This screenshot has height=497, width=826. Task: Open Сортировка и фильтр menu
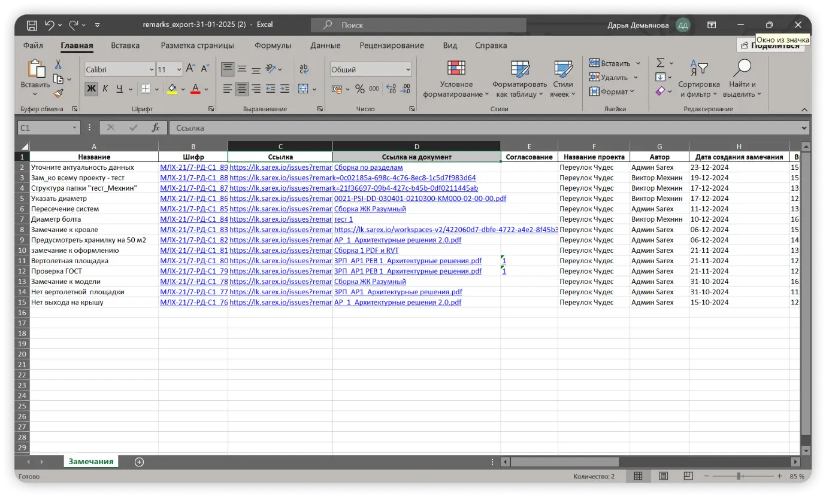point(698,79)
